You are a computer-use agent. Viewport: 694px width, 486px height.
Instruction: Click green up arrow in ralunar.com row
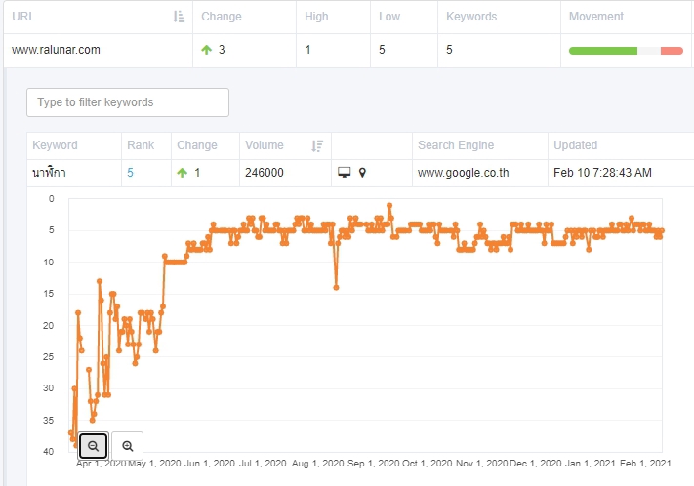click(x=207, y=49)
